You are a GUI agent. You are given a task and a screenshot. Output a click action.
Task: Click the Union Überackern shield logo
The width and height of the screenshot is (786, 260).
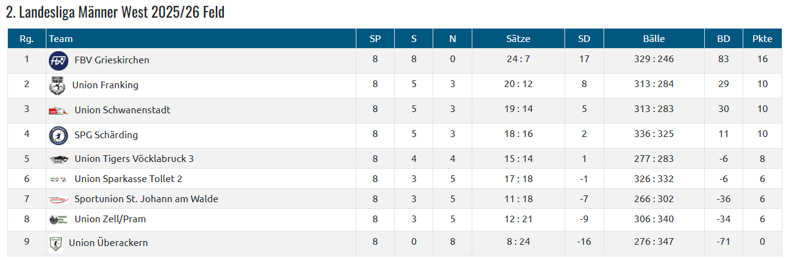pyautogui.click(x=56, y=244)
